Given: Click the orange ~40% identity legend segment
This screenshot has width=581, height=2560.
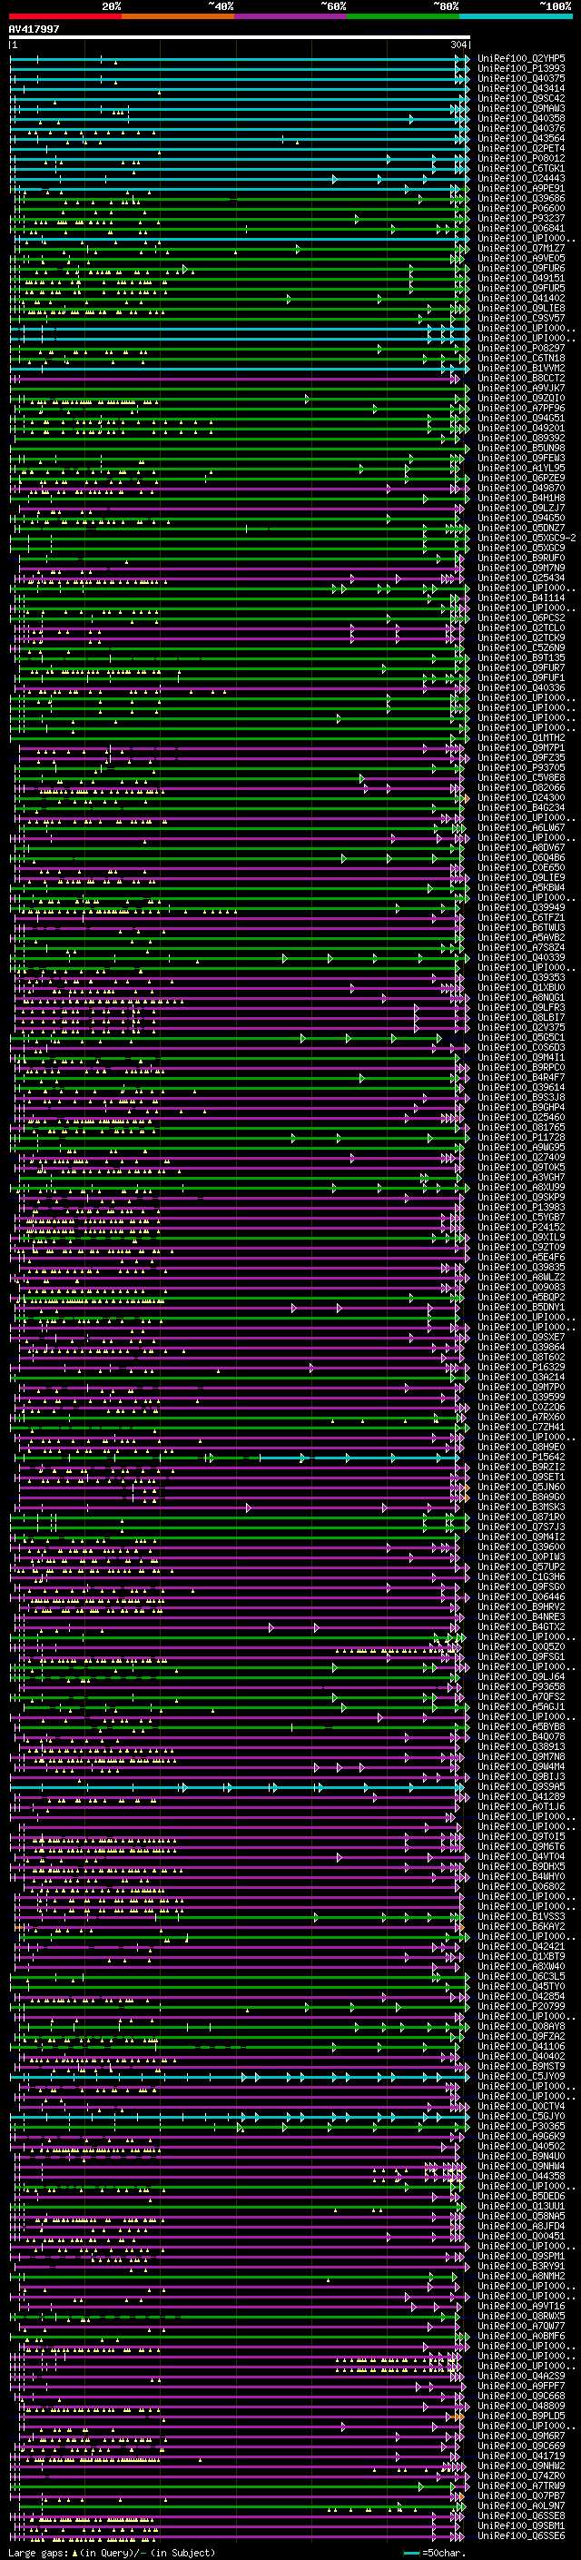Looking at the screenshot, I should tap(178, 16).
